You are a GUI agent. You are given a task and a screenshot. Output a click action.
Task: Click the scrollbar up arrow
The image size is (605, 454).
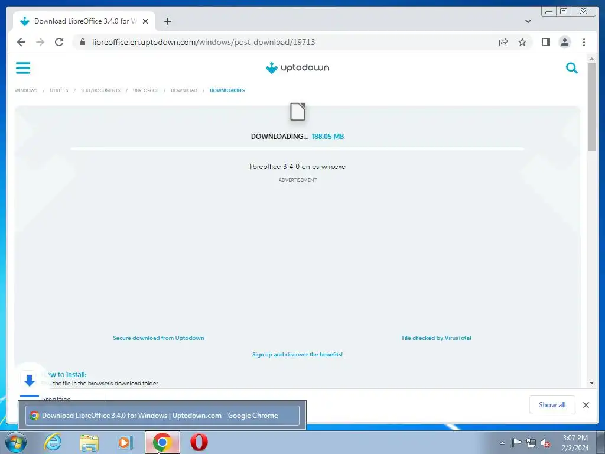pyautogui.click(x=591, y=59)
